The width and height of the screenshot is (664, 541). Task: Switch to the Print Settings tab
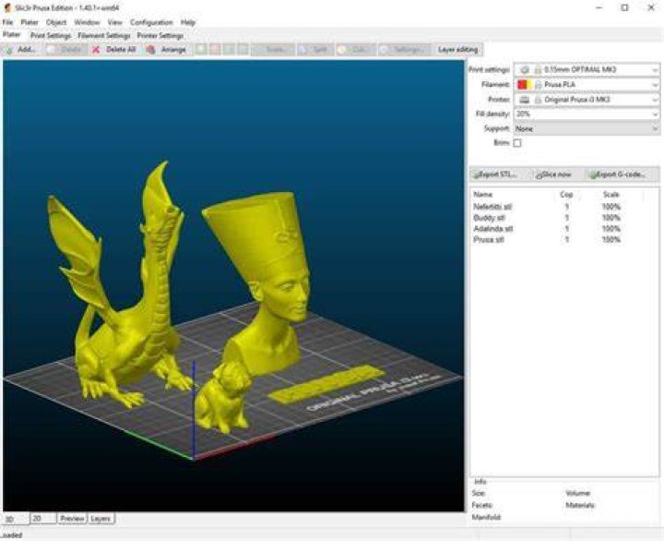[51, 36]
